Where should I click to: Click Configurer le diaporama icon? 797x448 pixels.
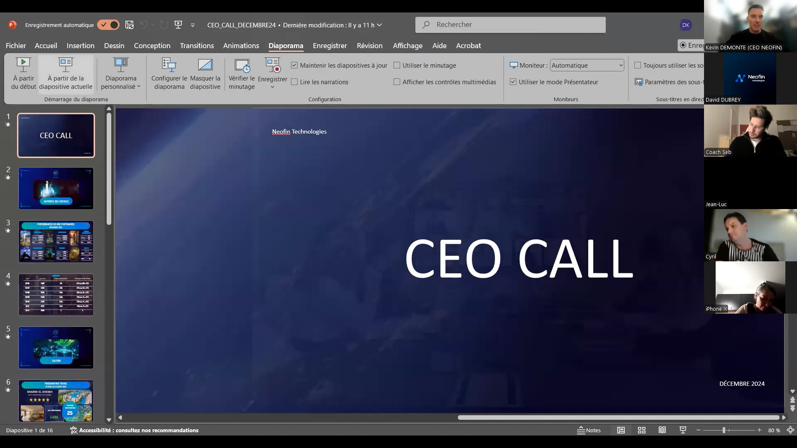pyautogui.click(x=169, y=64)
